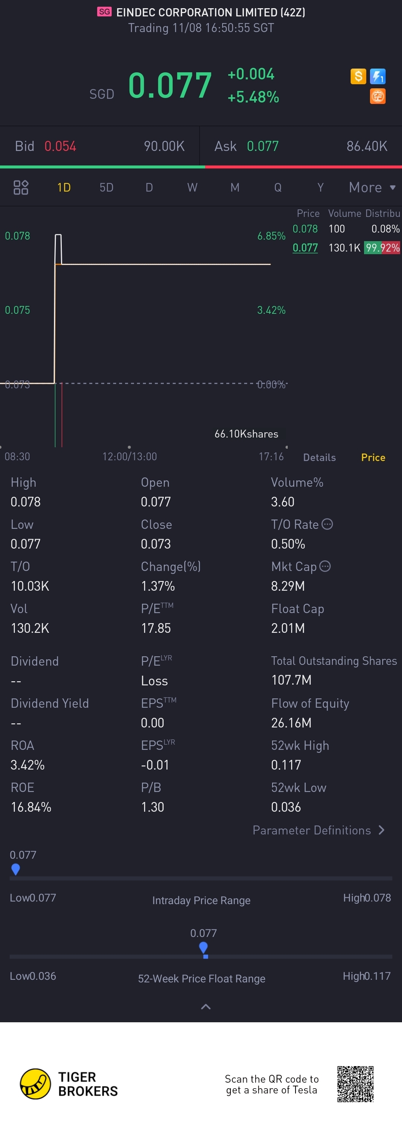Open the chart layout grid icon
The height and width of the screenshot is (1146, 402).
pyautogui.click(x=21, y=187)
